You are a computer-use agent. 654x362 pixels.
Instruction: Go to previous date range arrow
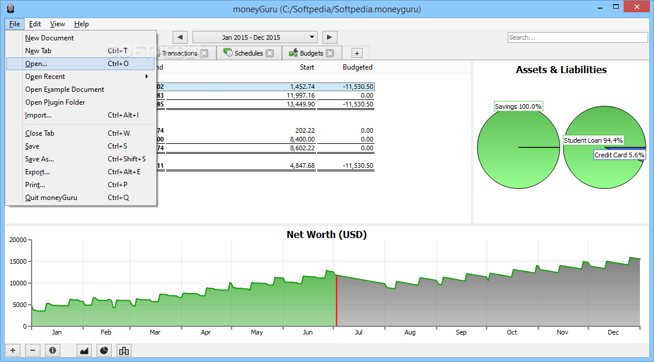(180, 37)
